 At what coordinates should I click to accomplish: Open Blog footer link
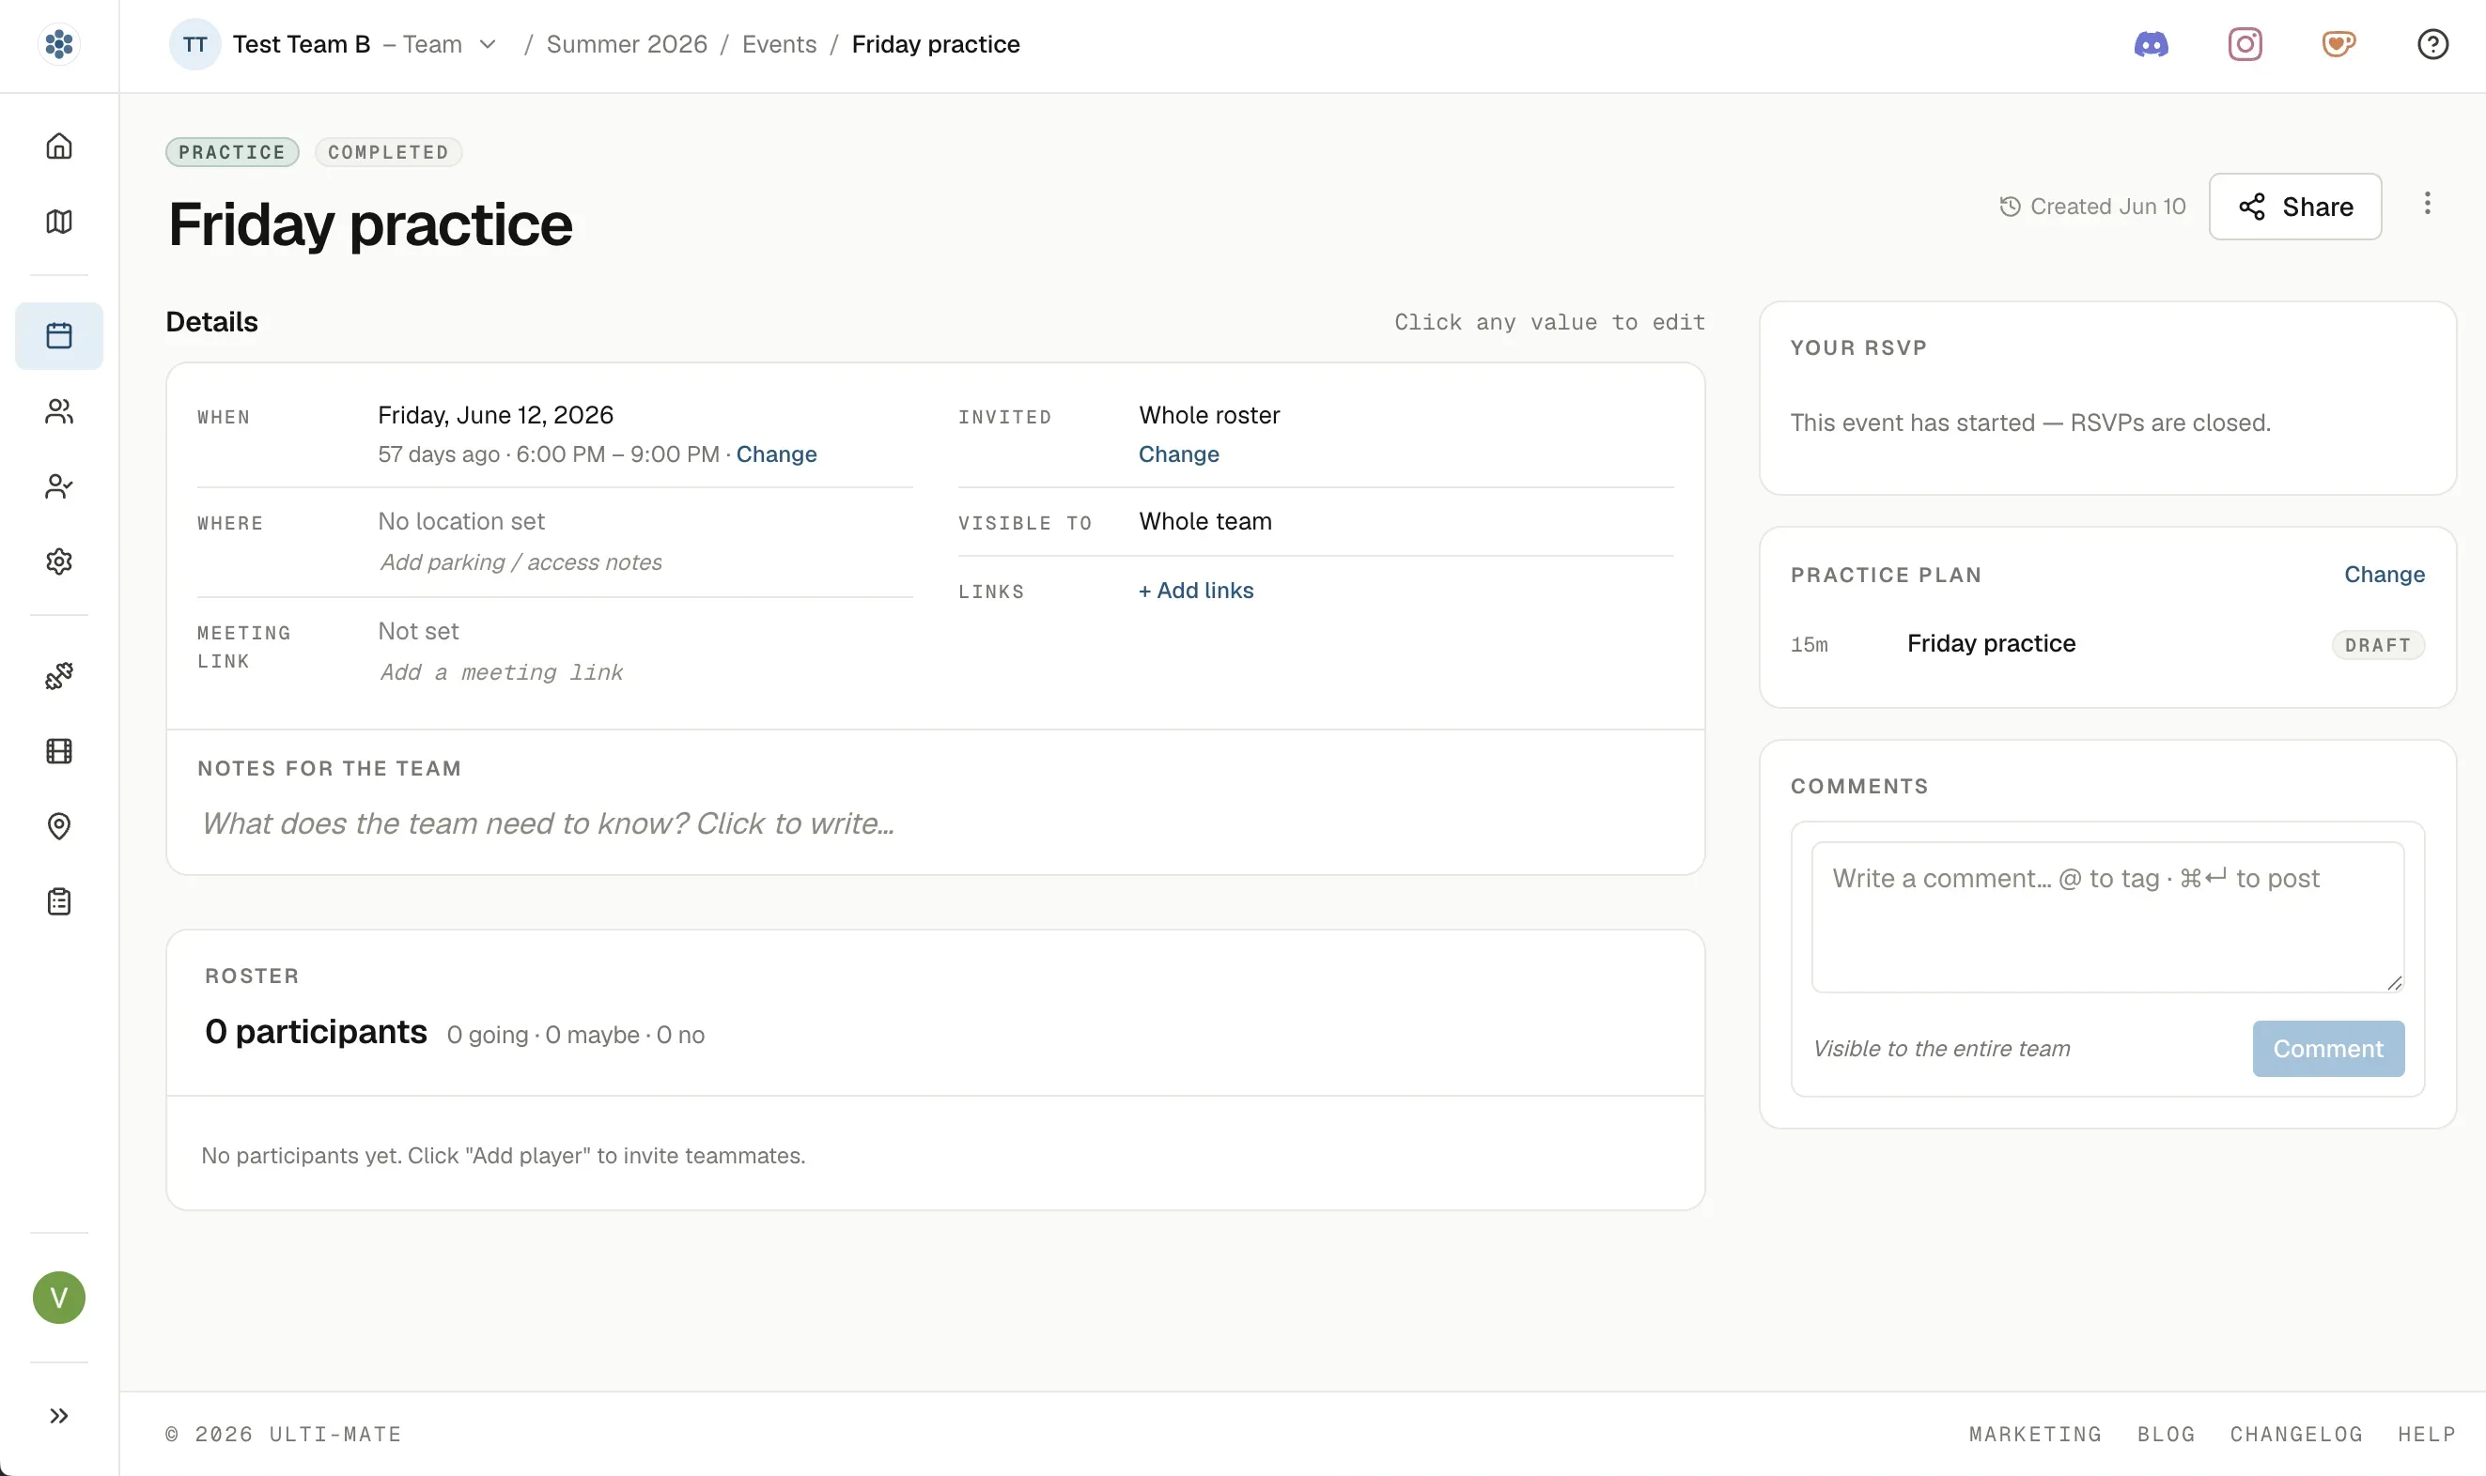tap(2166, 1433)
